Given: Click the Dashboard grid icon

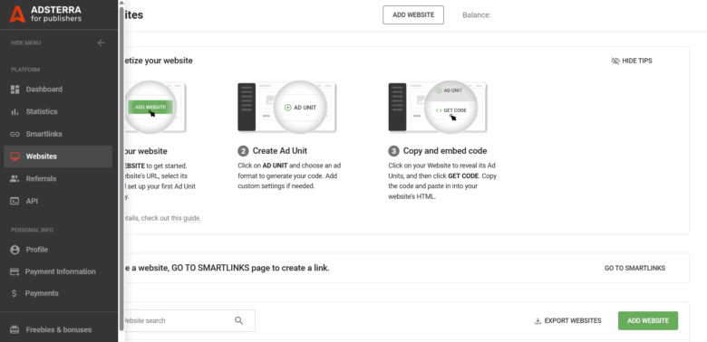Looking at the screenshot, I should point(15,89).
